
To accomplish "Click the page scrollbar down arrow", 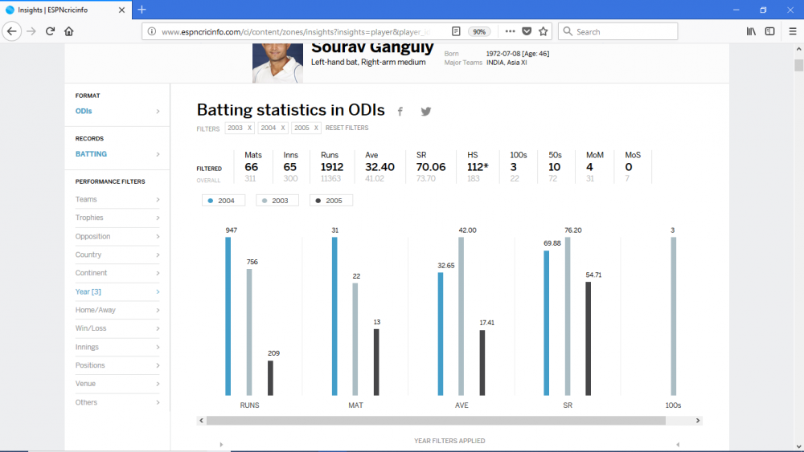I will (798, 446).
